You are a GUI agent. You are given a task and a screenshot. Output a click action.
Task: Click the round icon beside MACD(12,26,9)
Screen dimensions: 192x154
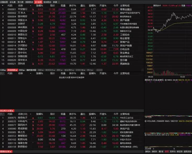pos(146,135)
